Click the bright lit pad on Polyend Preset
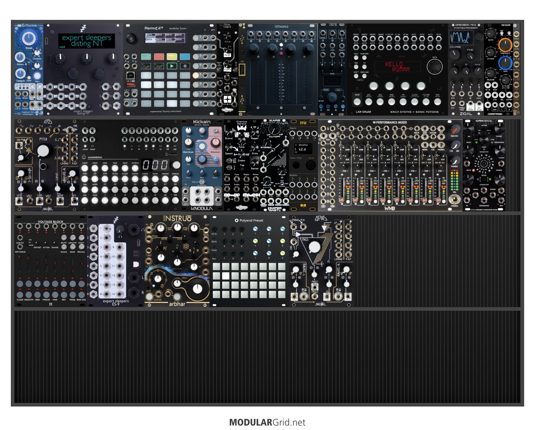The height and width of the screenshot is (430, 535). 226,276
